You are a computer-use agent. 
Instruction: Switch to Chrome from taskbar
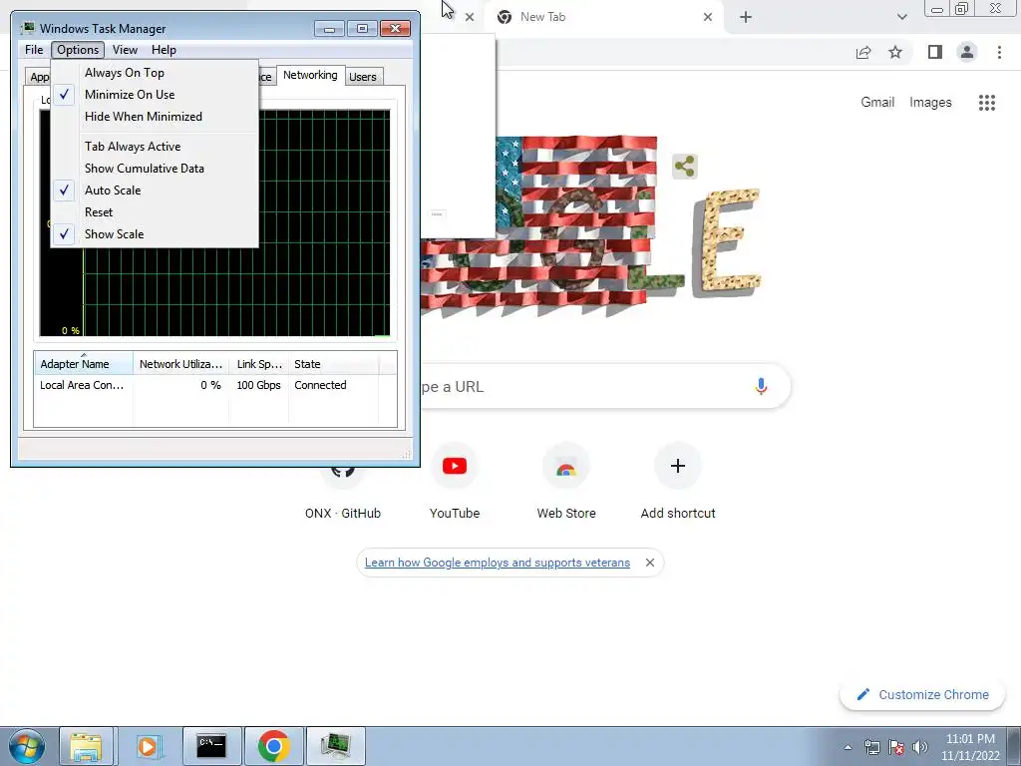click(273, 746)
